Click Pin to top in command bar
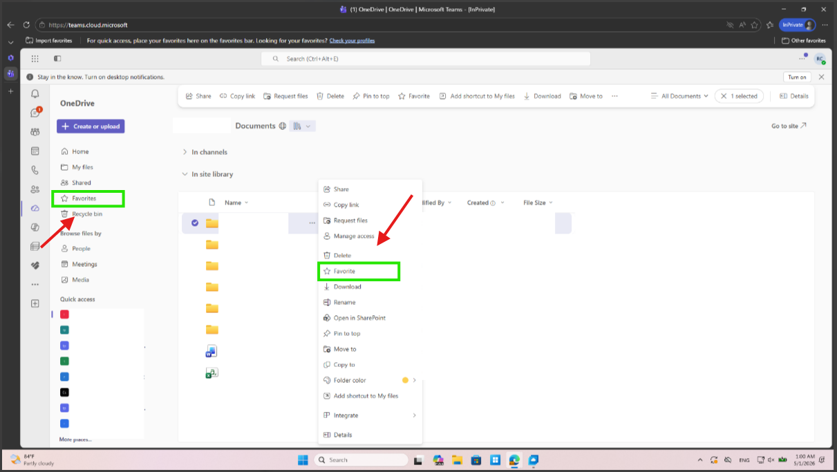Image resolution: width=837 pixels, height=472 pixels. click(x=371, y=96)
